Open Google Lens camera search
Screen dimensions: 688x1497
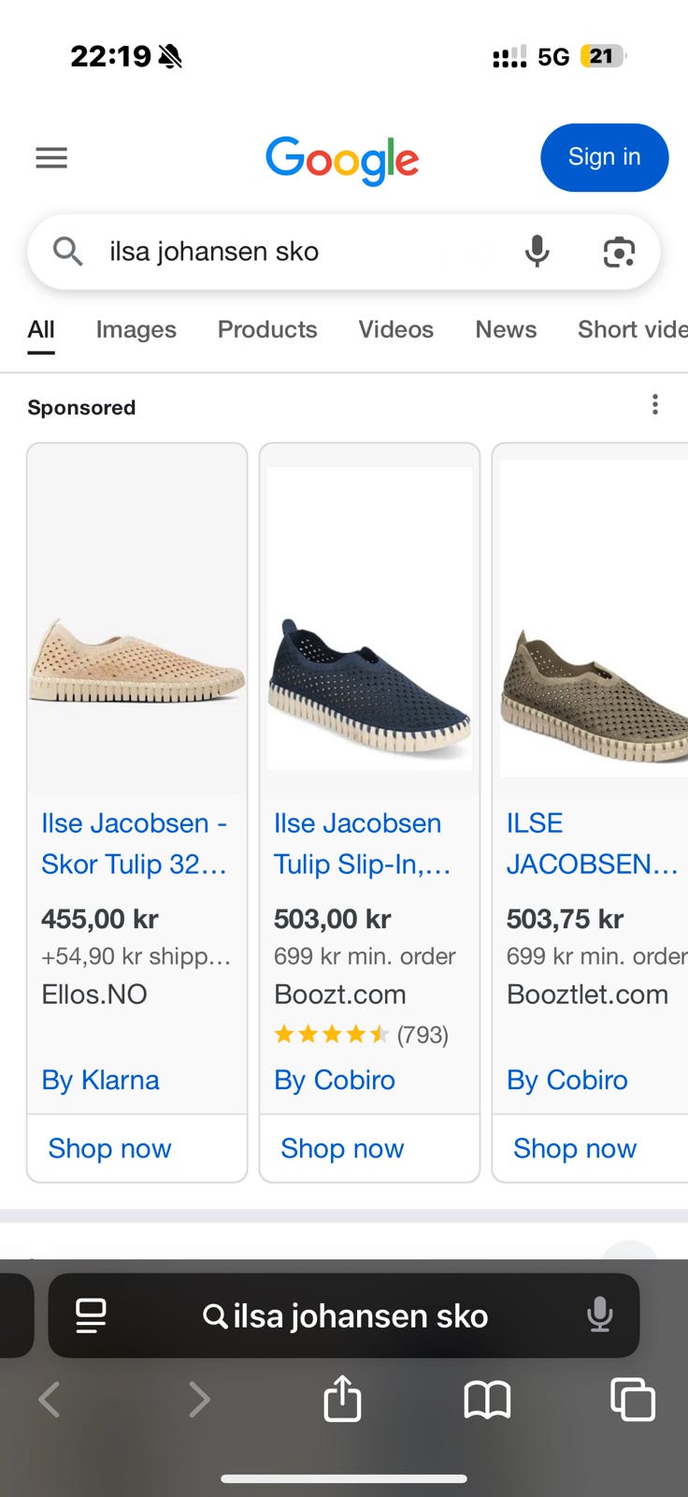pos(619,252)
